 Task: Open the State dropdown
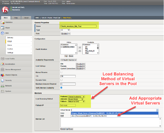(65, 34)
